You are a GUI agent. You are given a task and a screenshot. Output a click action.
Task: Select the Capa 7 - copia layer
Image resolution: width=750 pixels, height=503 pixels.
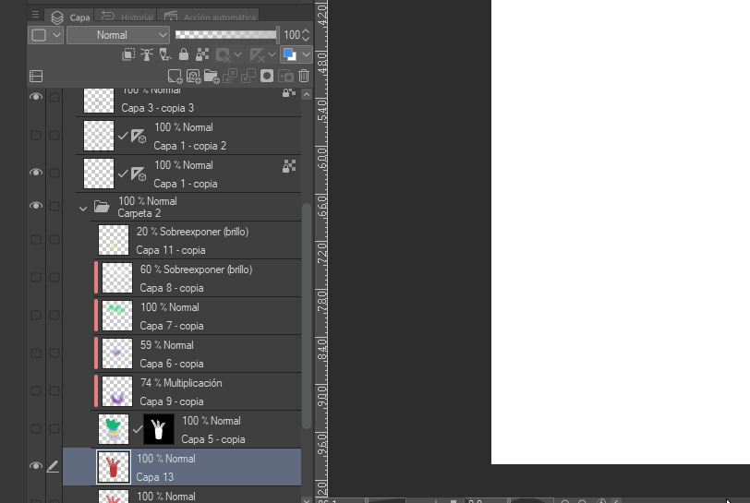(x=198, y=316)
